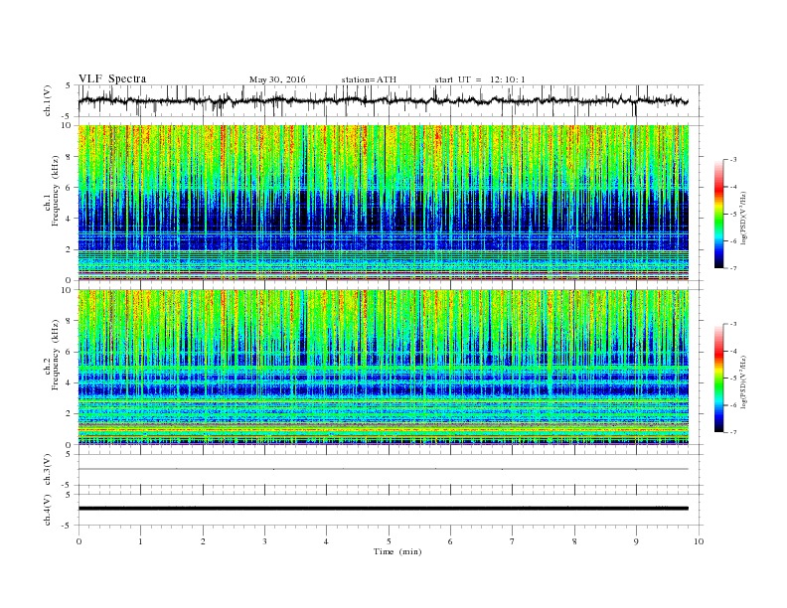Click the 'start UT = 12:10:1' label
787x608 pixels.
point(480,79)
